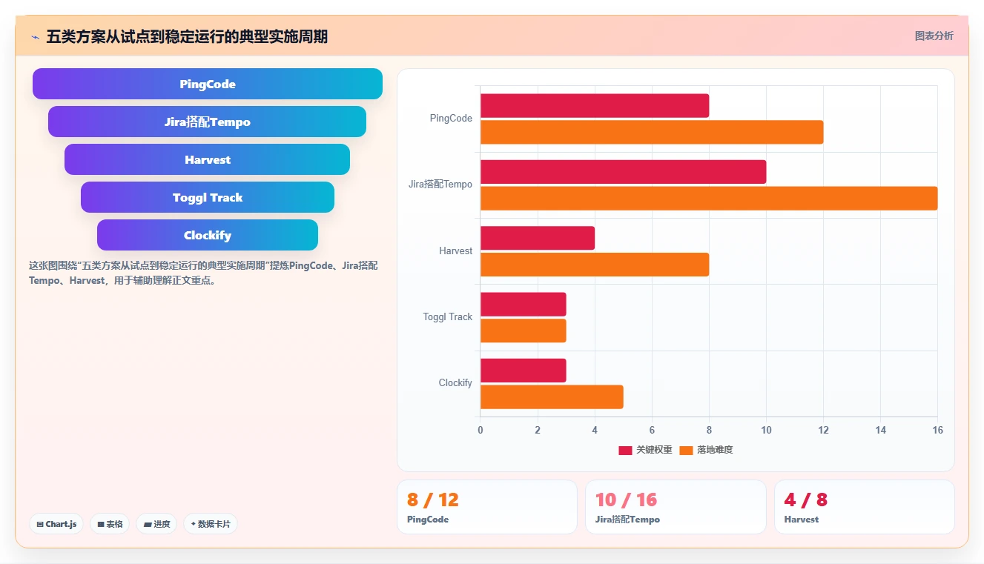The width and height of the screenshot is (984, 564).
Task: Click the Clockify y-axis label
Action: (455, 383)
